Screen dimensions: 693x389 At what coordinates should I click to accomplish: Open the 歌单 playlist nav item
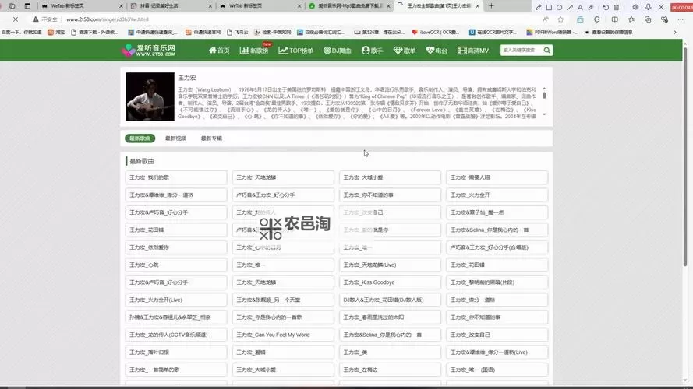point(405,51)
